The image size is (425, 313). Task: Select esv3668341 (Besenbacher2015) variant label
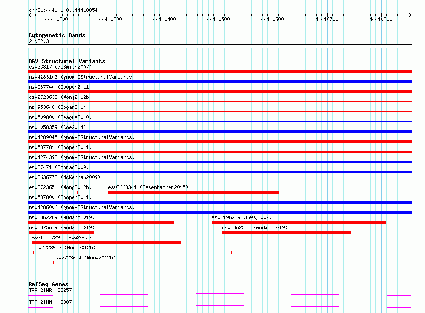[148, 187]
